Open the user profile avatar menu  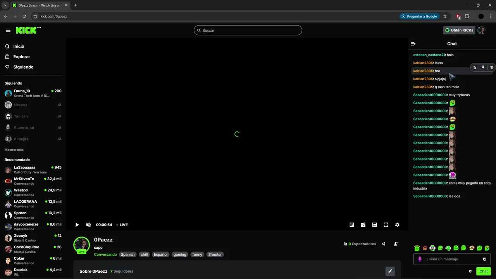tap(481, 30)
